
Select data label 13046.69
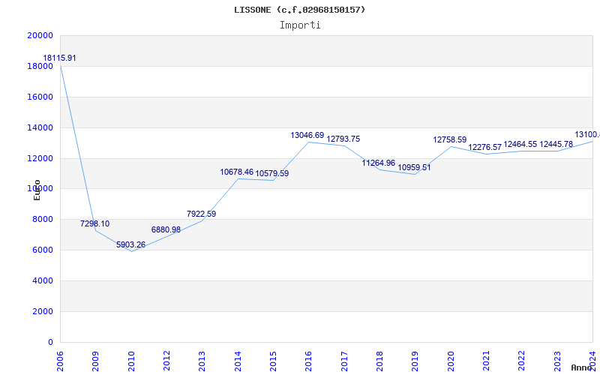[x=307, y=136]
